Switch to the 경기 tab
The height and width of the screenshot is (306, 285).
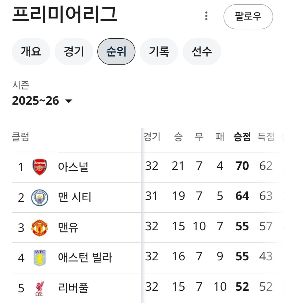73,51
